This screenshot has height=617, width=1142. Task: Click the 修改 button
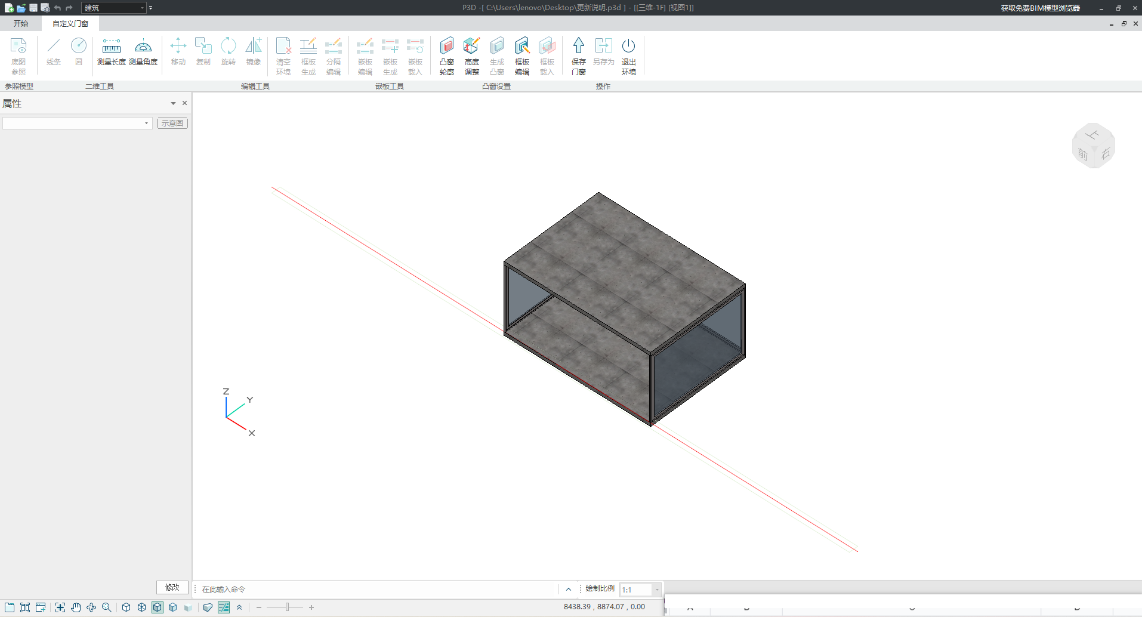tap(172, 587)
